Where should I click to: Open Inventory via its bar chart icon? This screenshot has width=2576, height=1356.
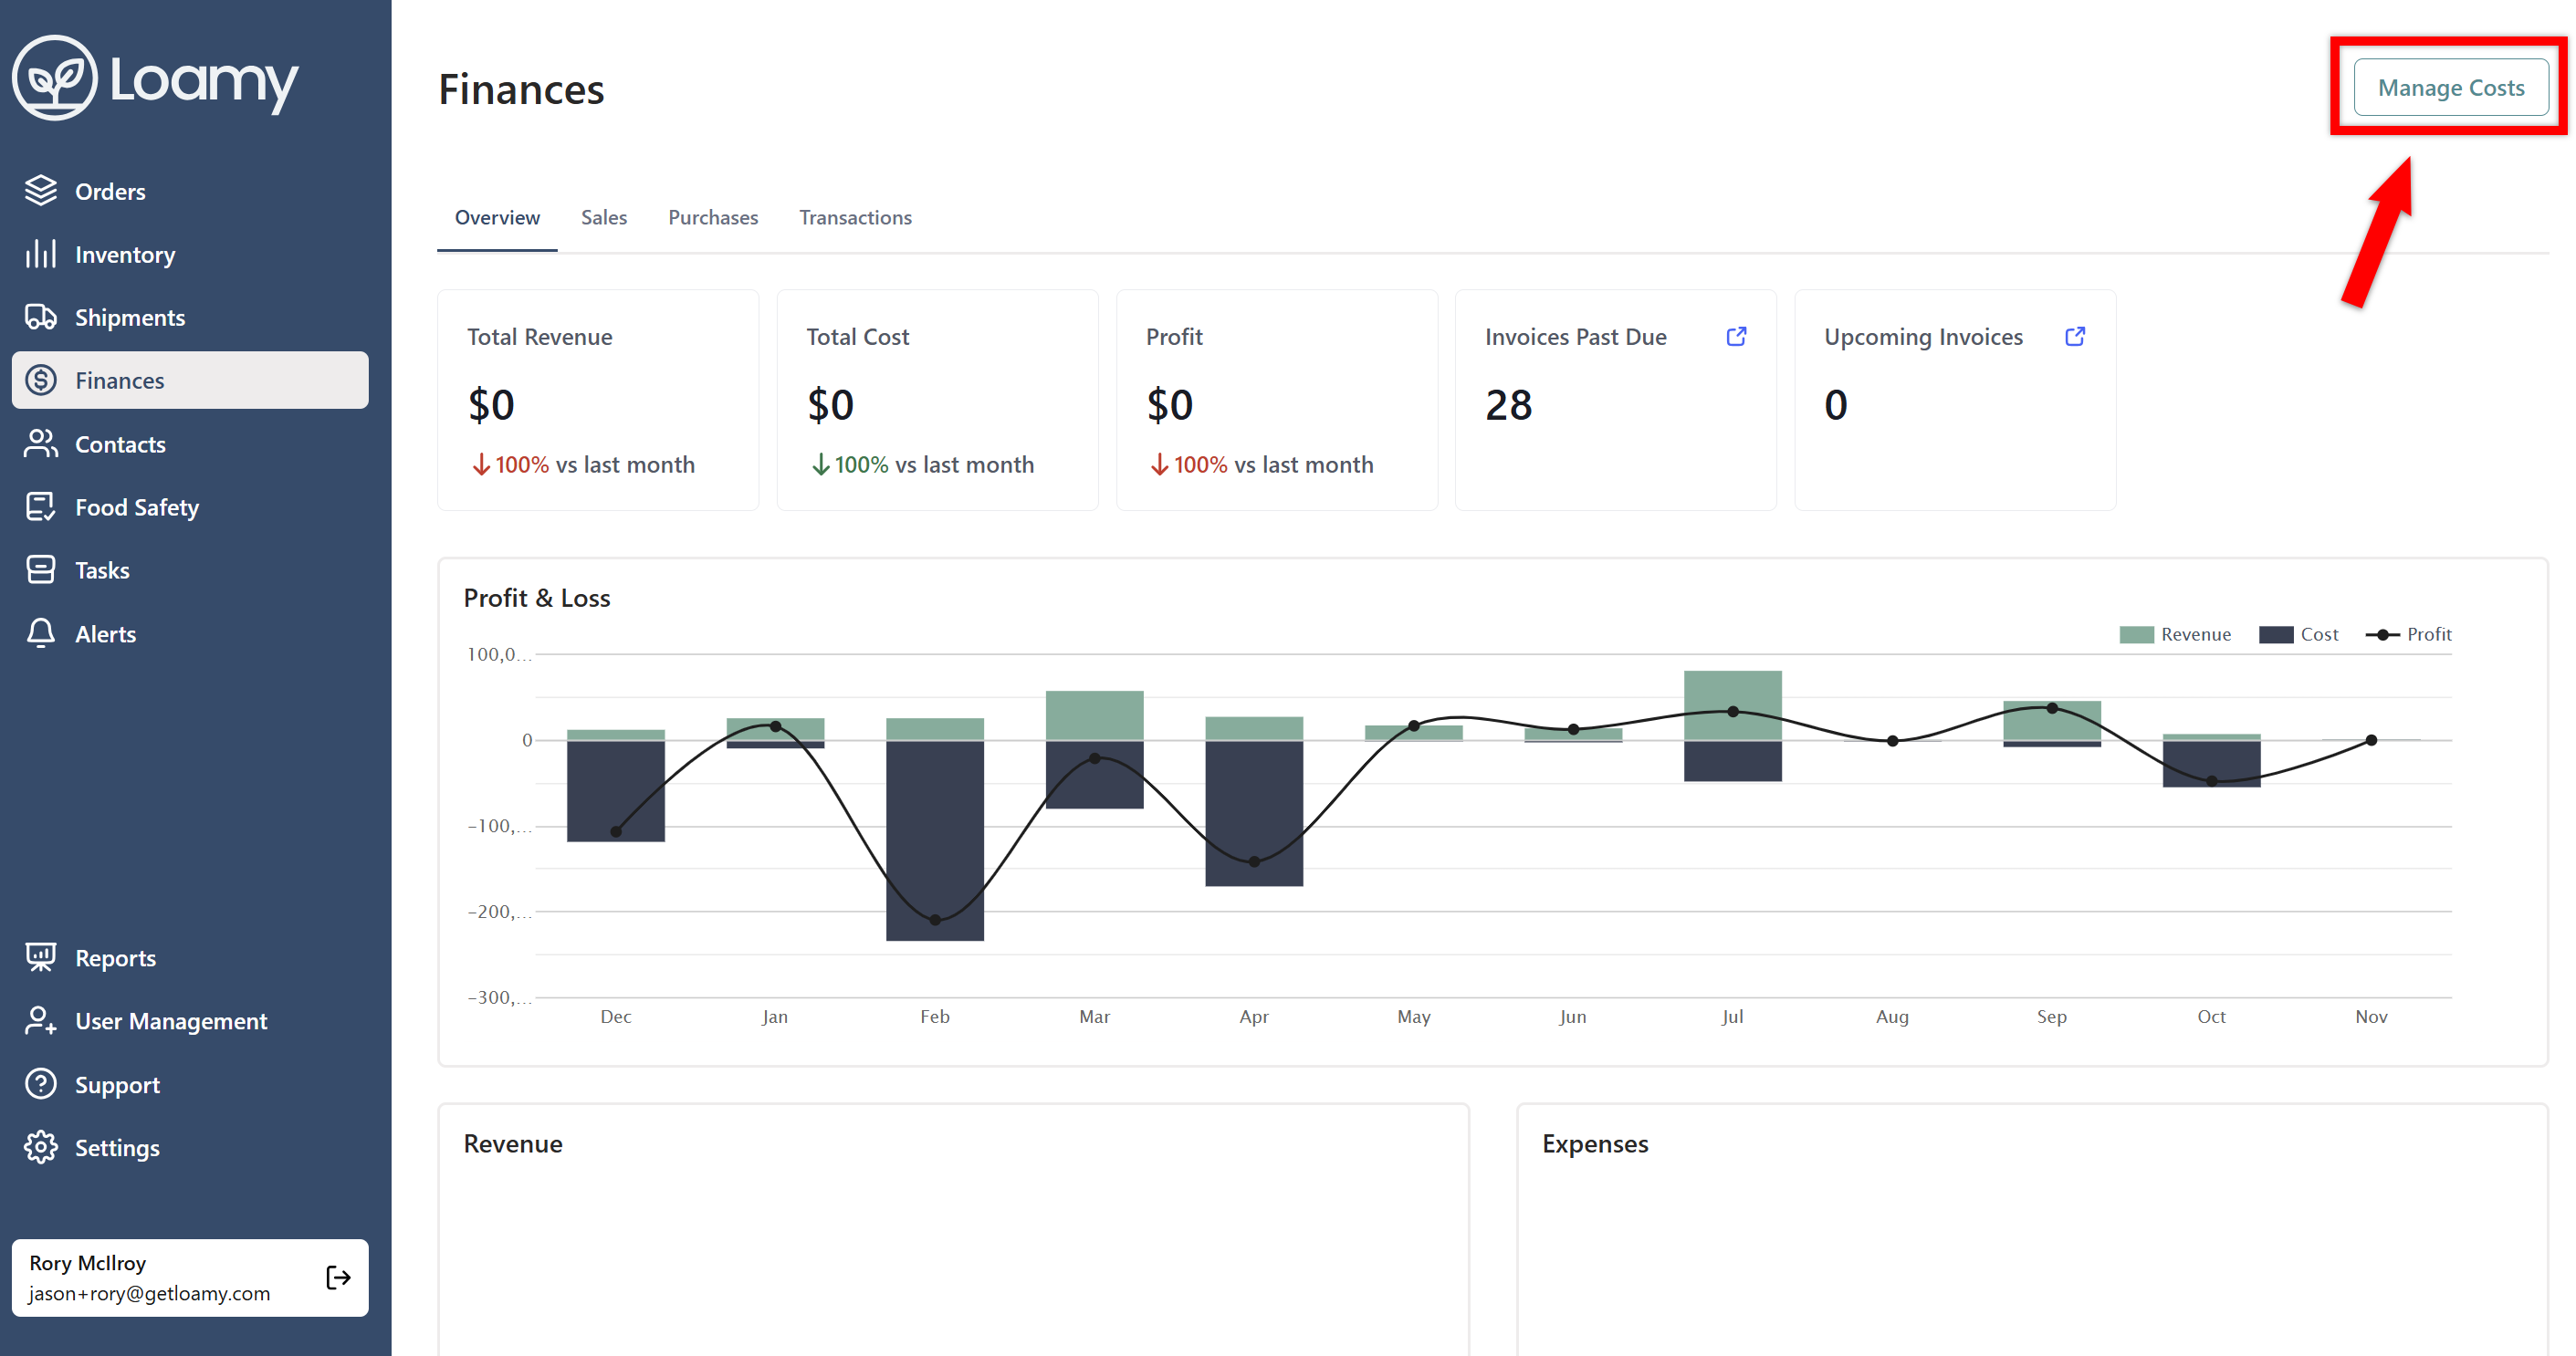41,254
